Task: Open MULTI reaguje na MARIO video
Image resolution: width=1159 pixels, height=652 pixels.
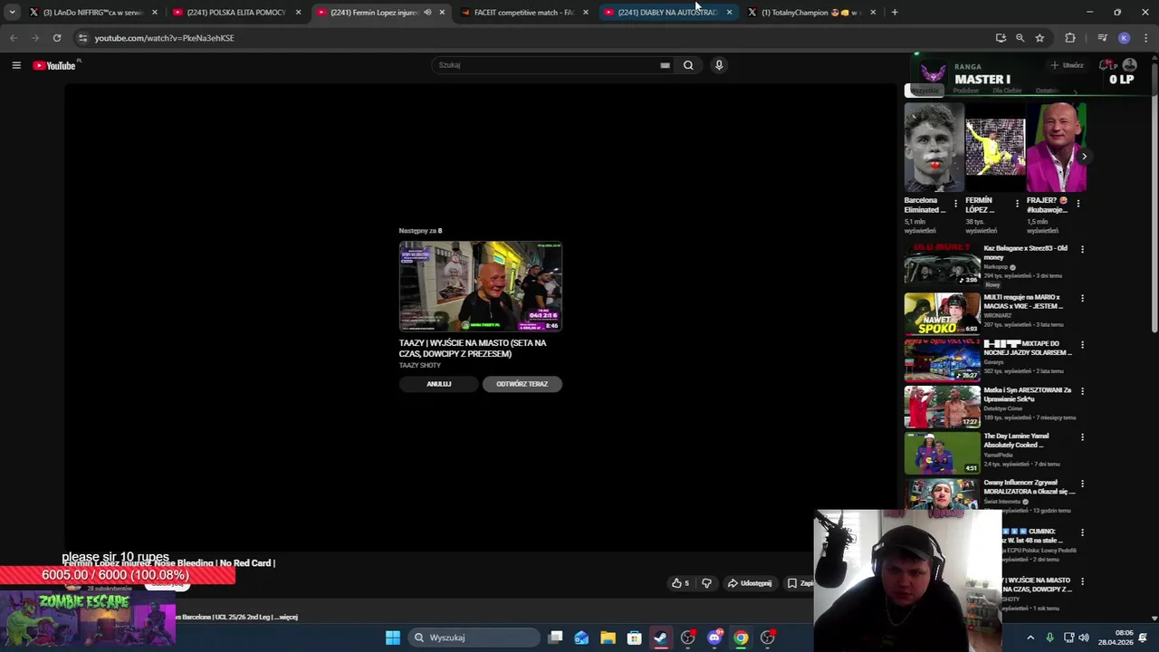Action: [942, 313]
